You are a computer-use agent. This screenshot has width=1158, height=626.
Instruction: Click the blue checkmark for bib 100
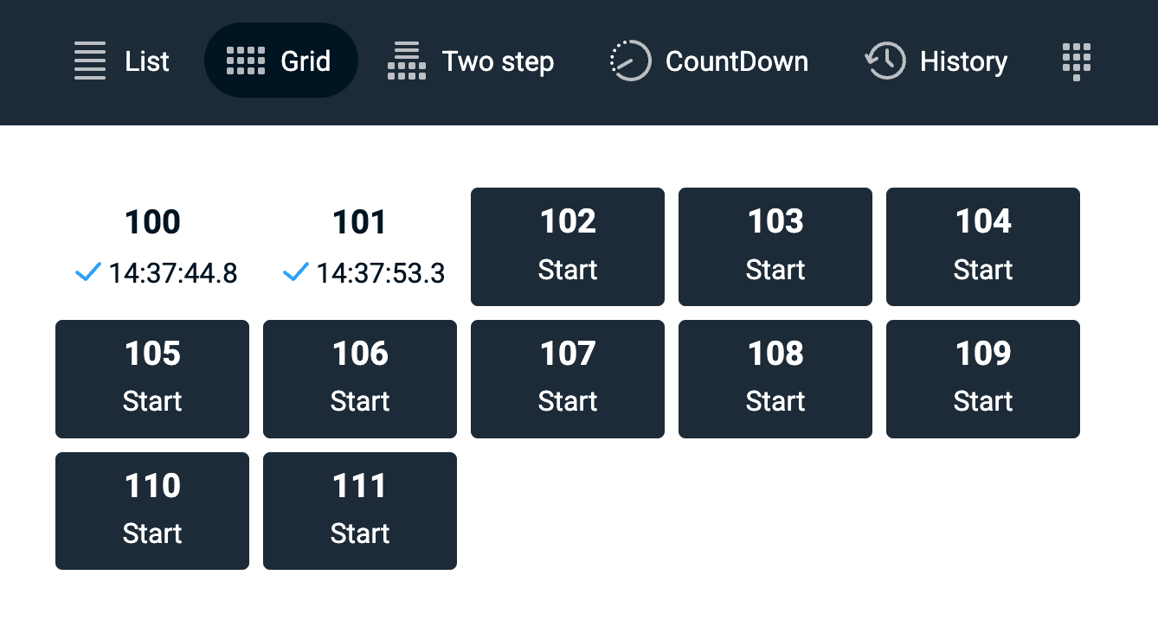click(x=88, y=273)
